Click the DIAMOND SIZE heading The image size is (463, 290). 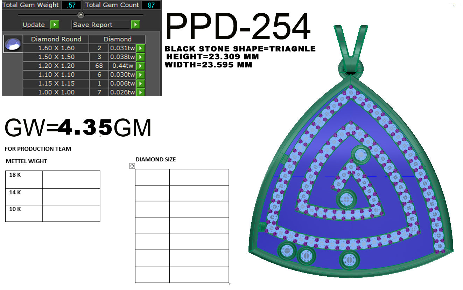coord(156,159)
